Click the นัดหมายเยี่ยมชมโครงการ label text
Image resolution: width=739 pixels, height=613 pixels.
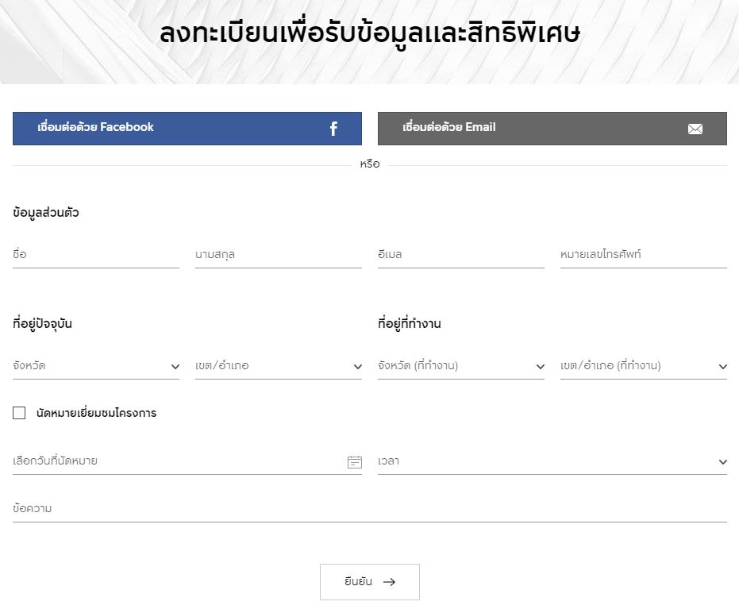[96, 413]
